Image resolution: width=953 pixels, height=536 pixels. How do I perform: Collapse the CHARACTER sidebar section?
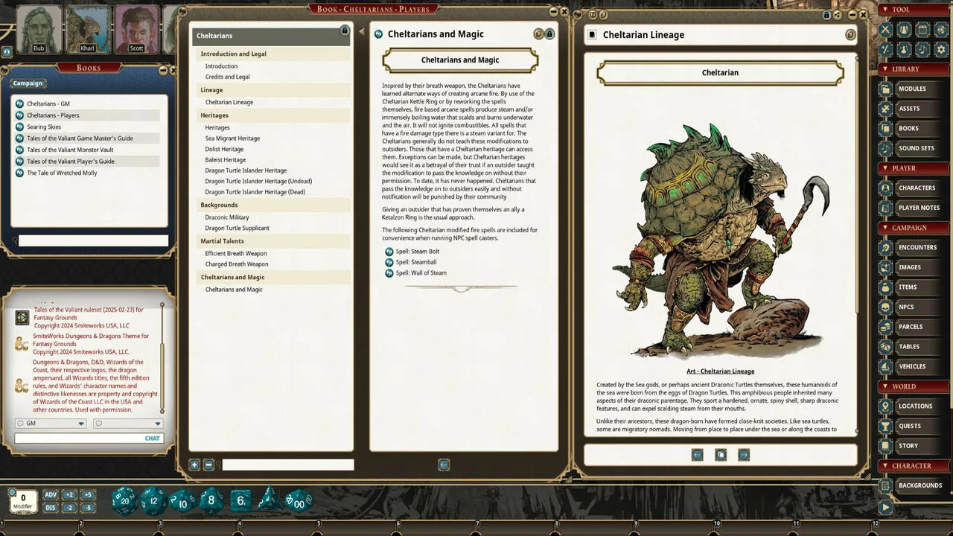coord(885,466)
